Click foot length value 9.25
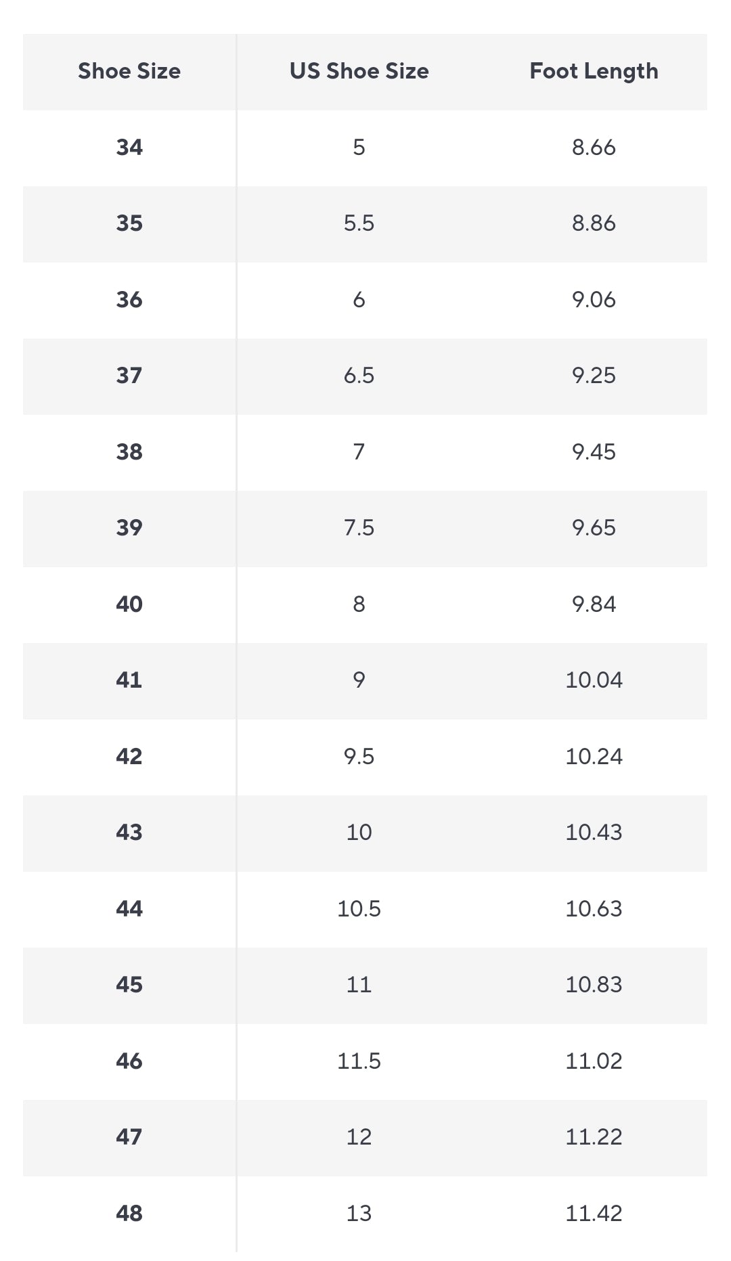This screenshot has height=1261, width=731. point(594,376)
